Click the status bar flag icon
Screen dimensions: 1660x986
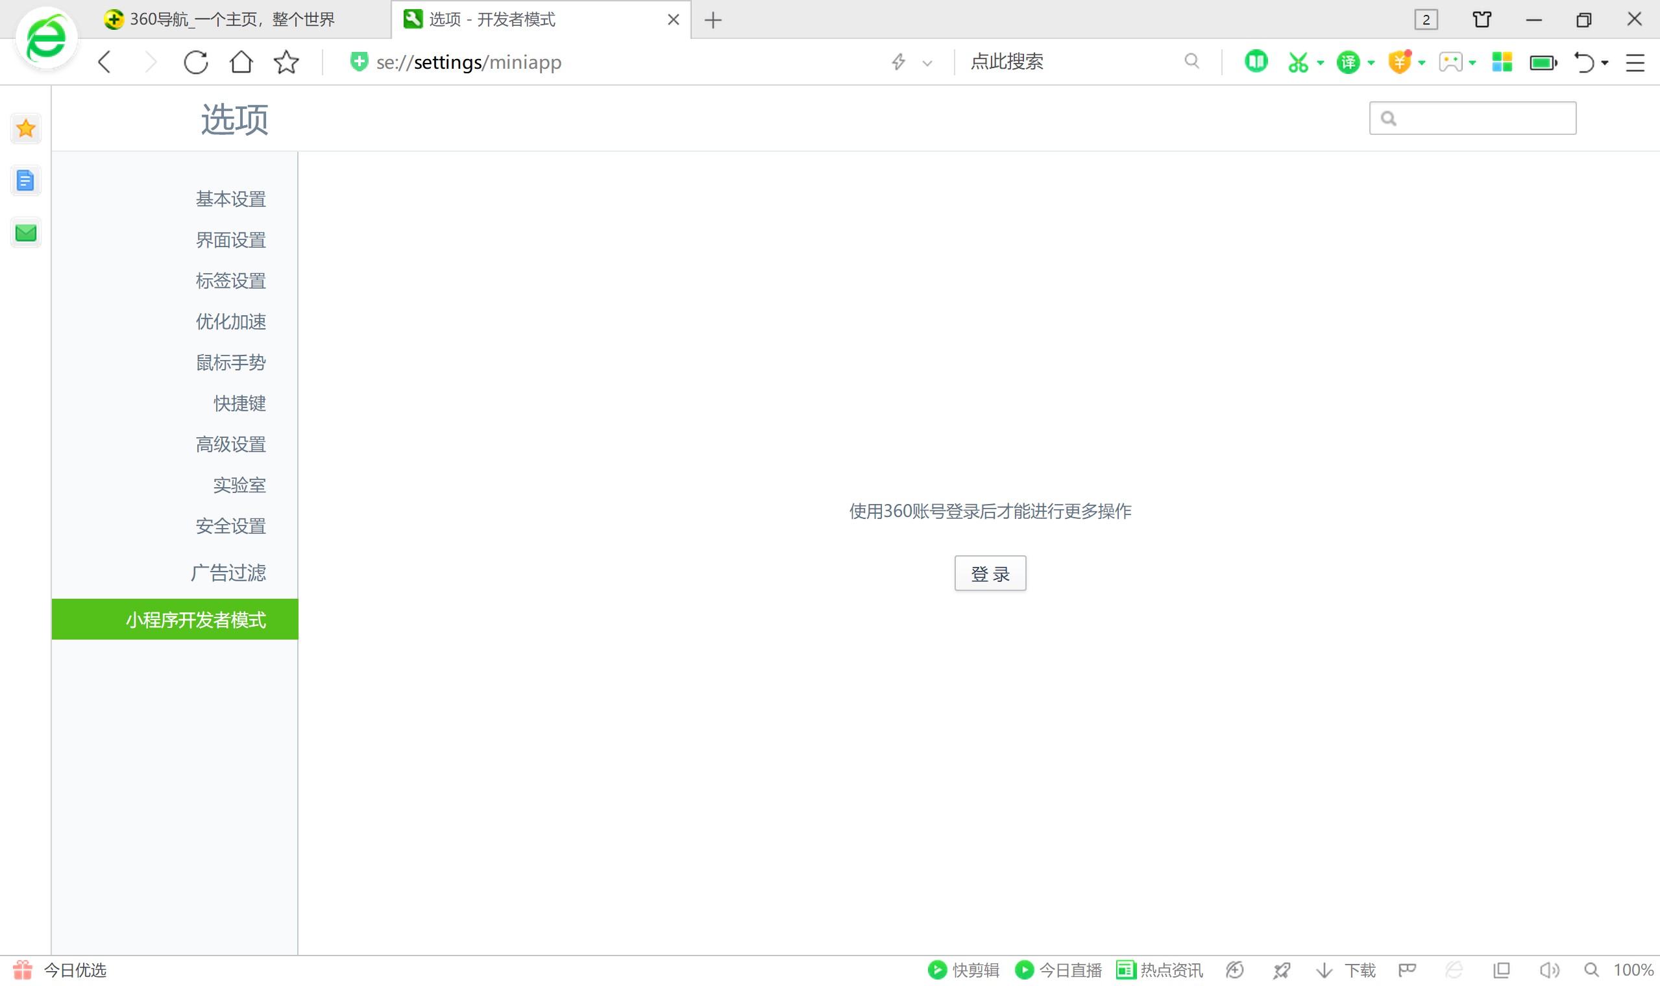tap(1408, 970)
